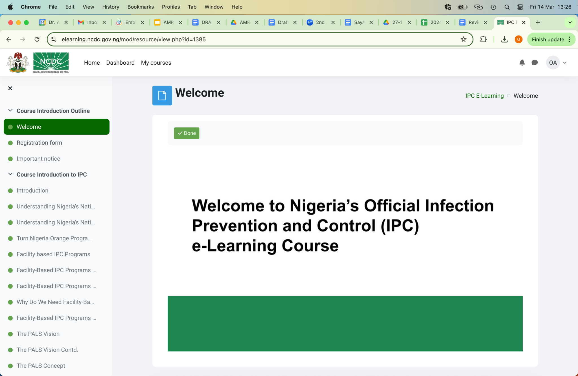Screen dimensions: 578x376
Task: Open the Chrome extensions puzzle icon
Action: [x=483, y=39]
